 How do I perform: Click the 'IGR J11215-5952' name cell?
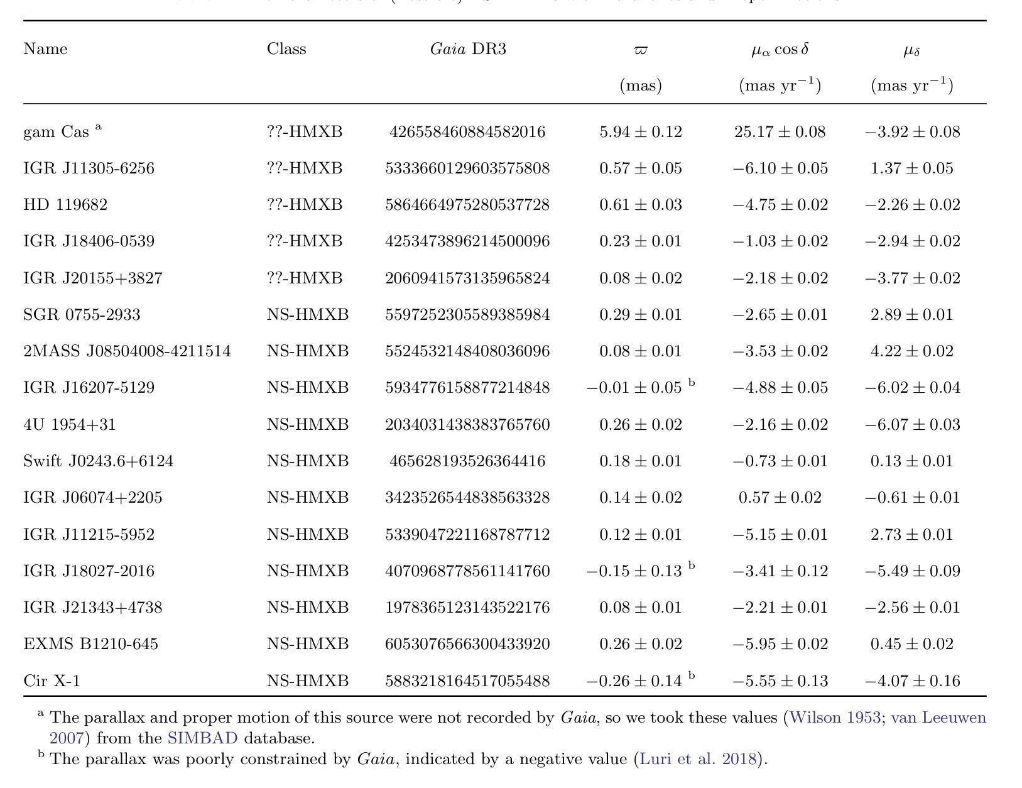click(89, 535)
